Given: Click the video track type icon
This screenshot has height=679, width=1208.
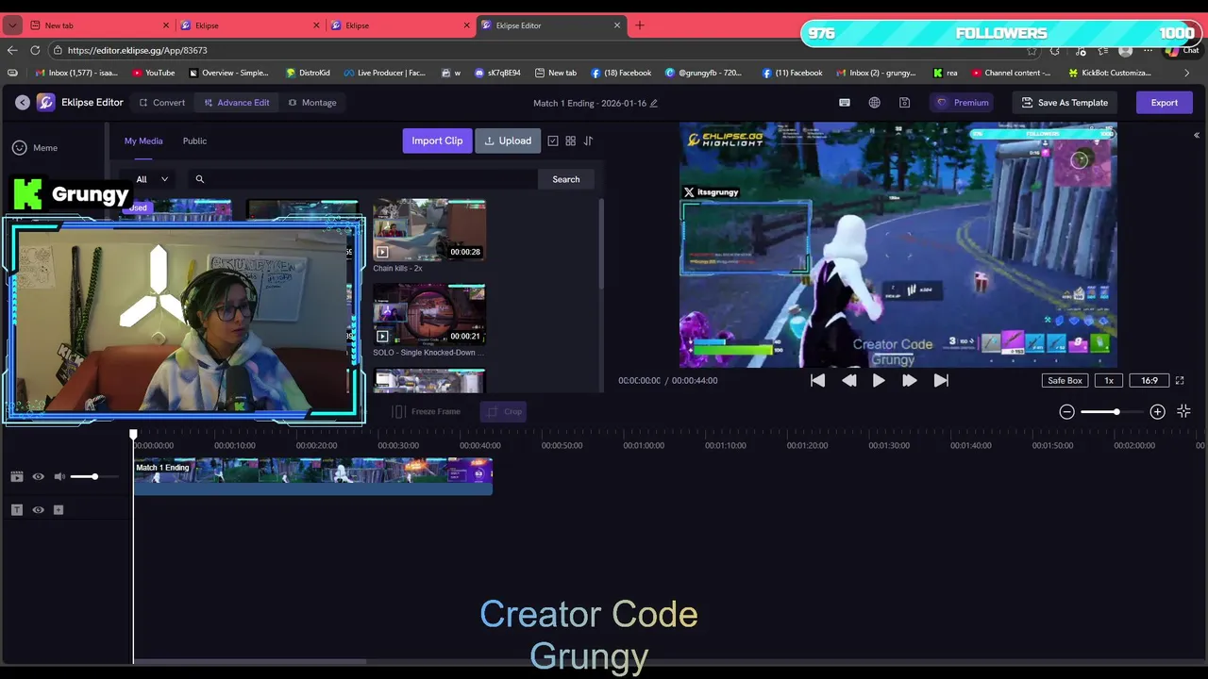Looking at the screenshot, I should [17, 476].
